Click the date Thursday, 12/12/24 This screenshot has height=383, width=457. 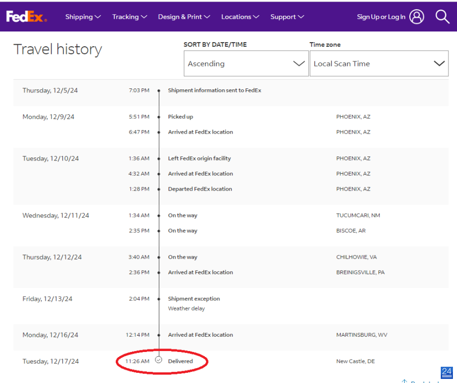pyautogui.click(x=52, y=257)
